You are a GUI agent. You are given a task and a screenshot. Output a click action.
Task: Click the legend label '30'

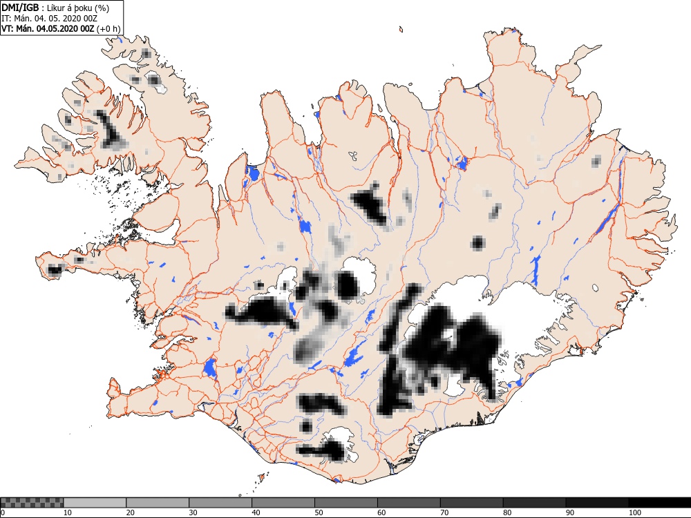[x=193, y=512]
